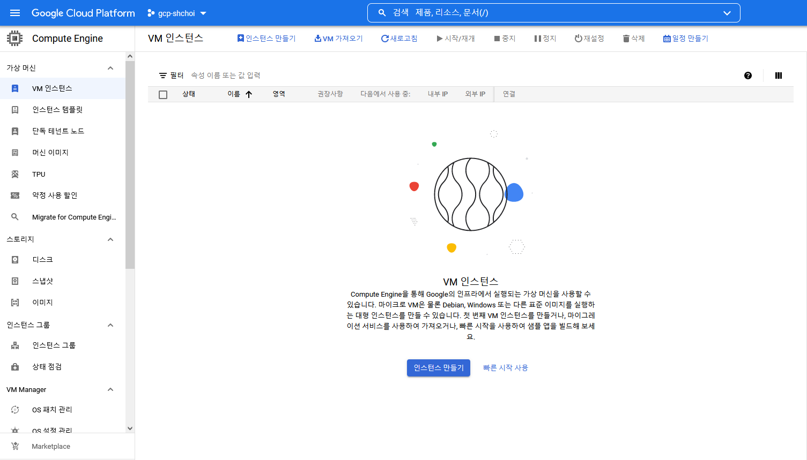Click the OS 패치 관리 icon

(15, 410)
